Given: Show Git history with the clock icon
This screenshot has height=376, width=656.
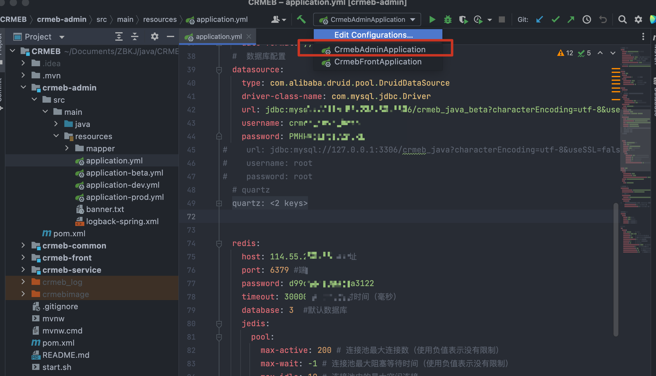Looking at the screenshot, I should click(x=587, y=19).
